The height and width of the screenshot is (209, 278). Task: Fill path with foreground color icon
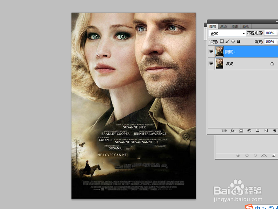click(238, 155)
